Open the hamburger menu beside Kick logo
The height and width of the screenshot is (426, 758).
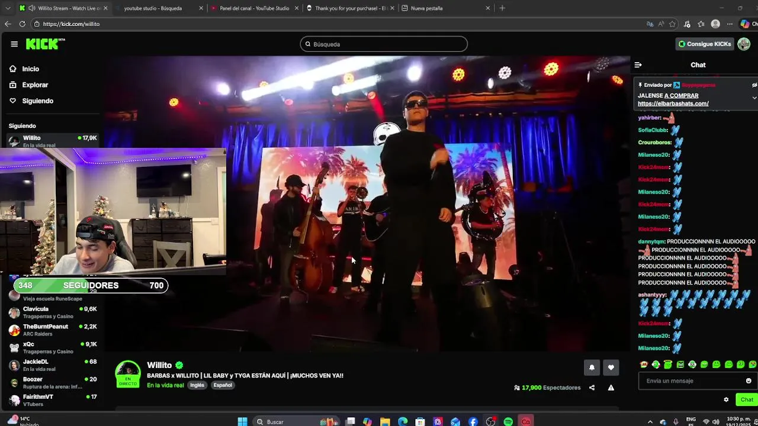pyautogui.click(x=14, y=44)
